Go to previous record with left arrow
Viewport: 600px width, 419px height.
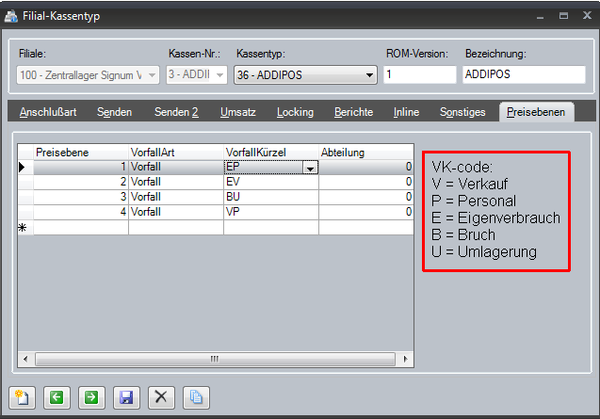pos(57,397)
